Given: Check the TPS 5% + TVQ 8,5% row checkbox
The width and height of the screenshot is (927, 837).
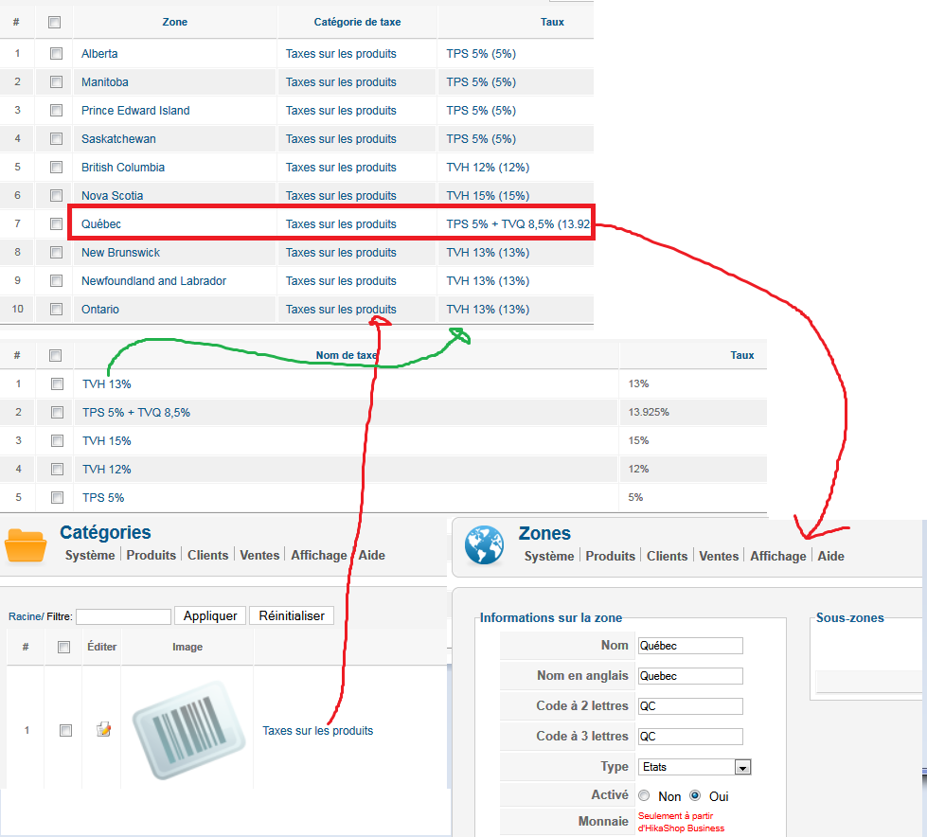Looking at the screenshot, I should (58, 413).
